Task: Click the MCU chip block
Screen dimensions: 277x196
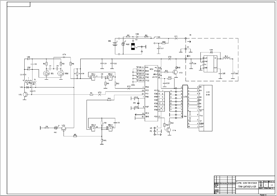Action: tap(151, 93)
